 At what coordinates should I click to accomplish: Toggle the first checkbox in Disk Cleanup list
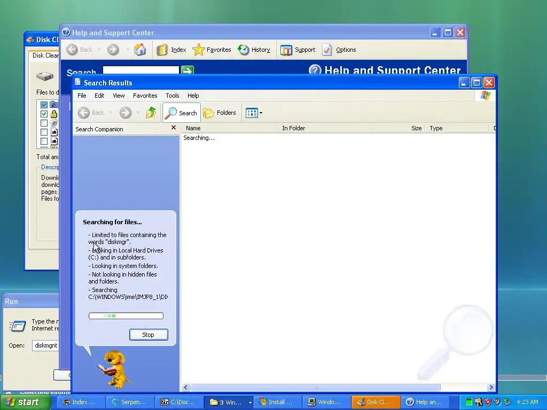coord(44,105)
